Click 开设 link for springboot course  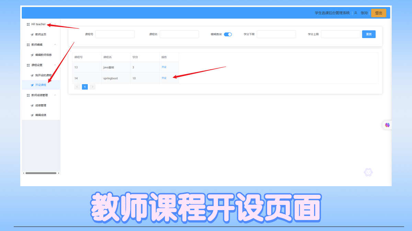(164, 78)
